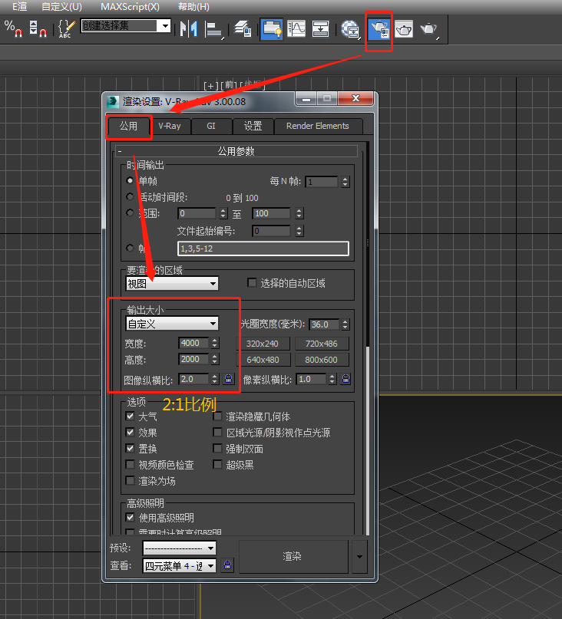Viewport: 562px width, 619px height.
Task: Switch to the GI tab
Action: pyautogui.click(x=211, y=127)
